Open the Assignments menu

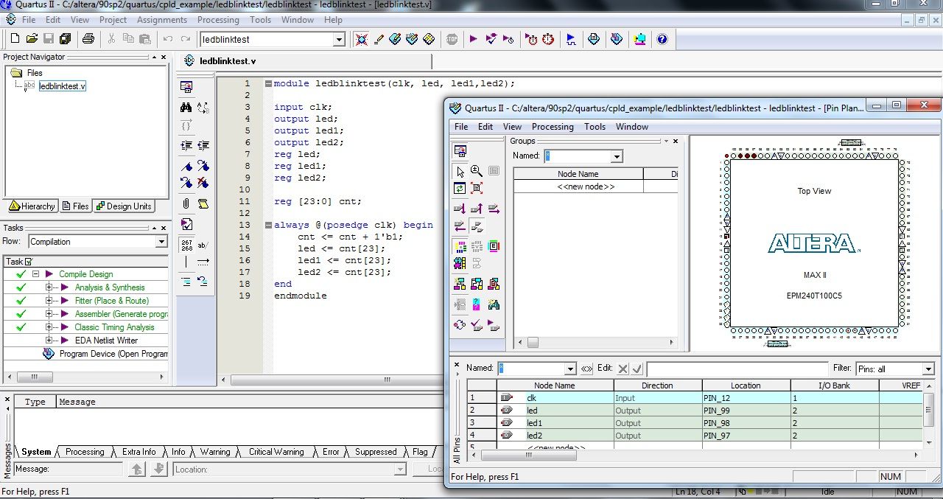click(x=162, y=20)
